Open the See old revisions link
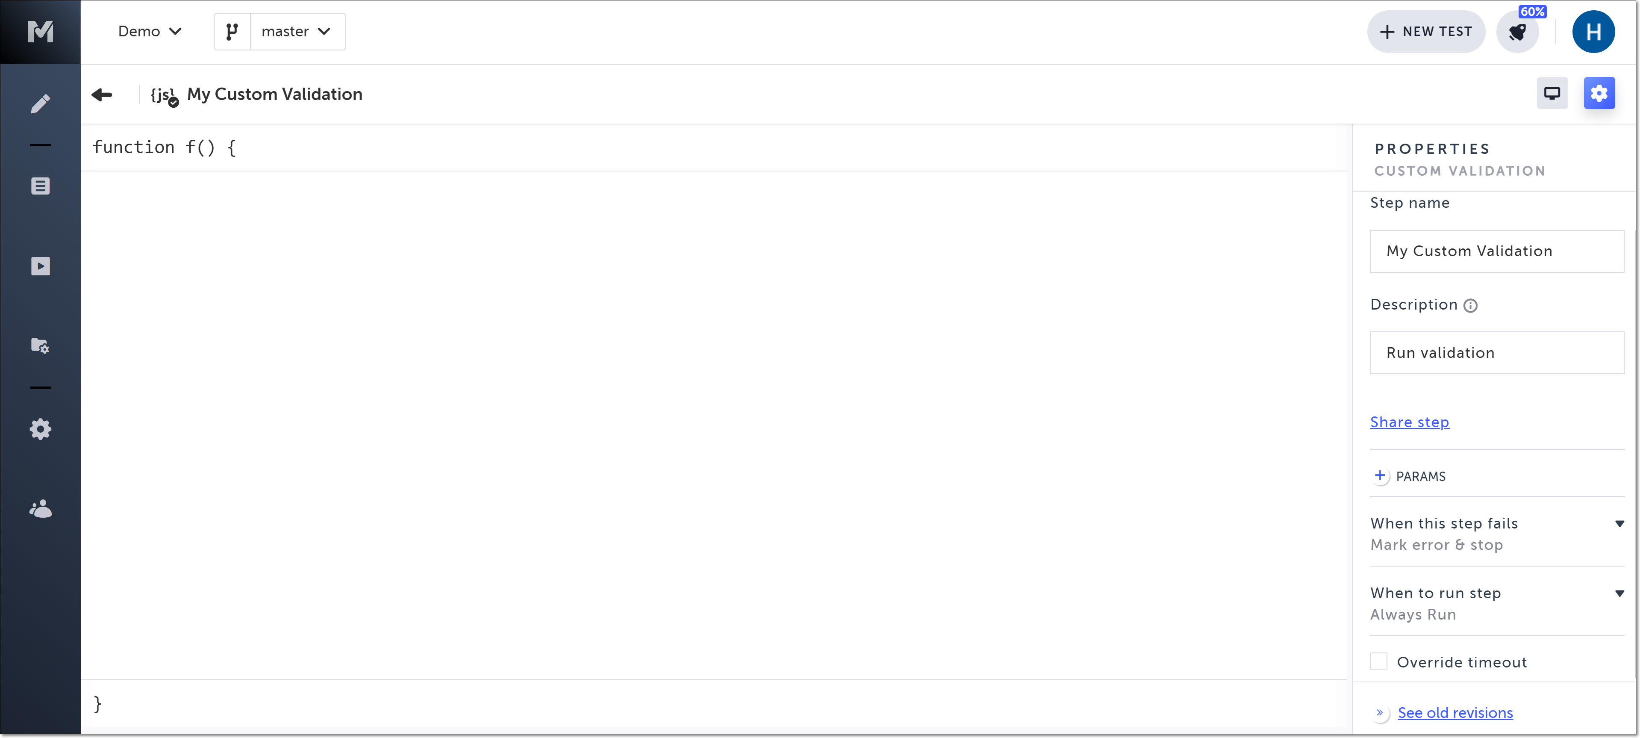 pyautogui.click(x=1455, y=712)
